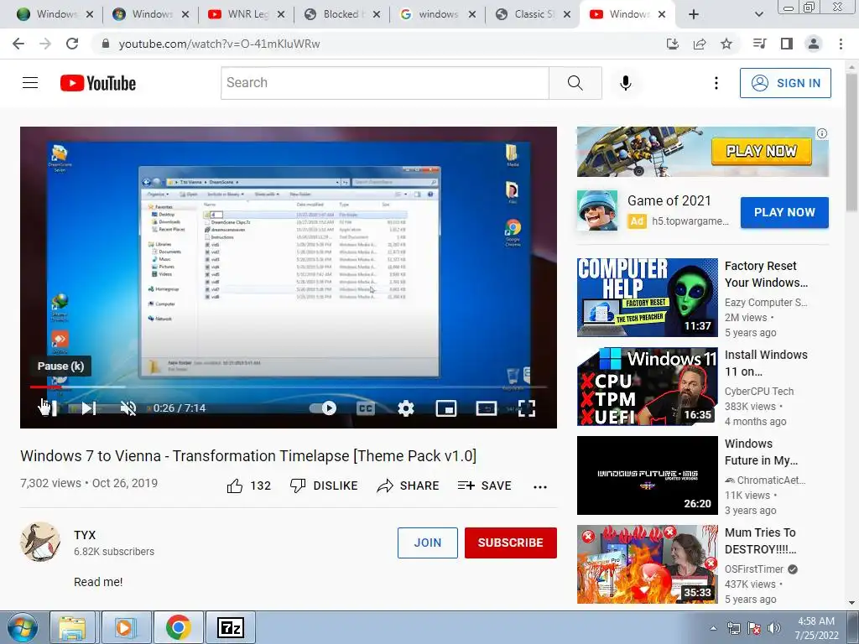Open Windows Explorer from the taskbar
Image resolution: width=859 pixels, height=644 pixels.
point(72,627)
